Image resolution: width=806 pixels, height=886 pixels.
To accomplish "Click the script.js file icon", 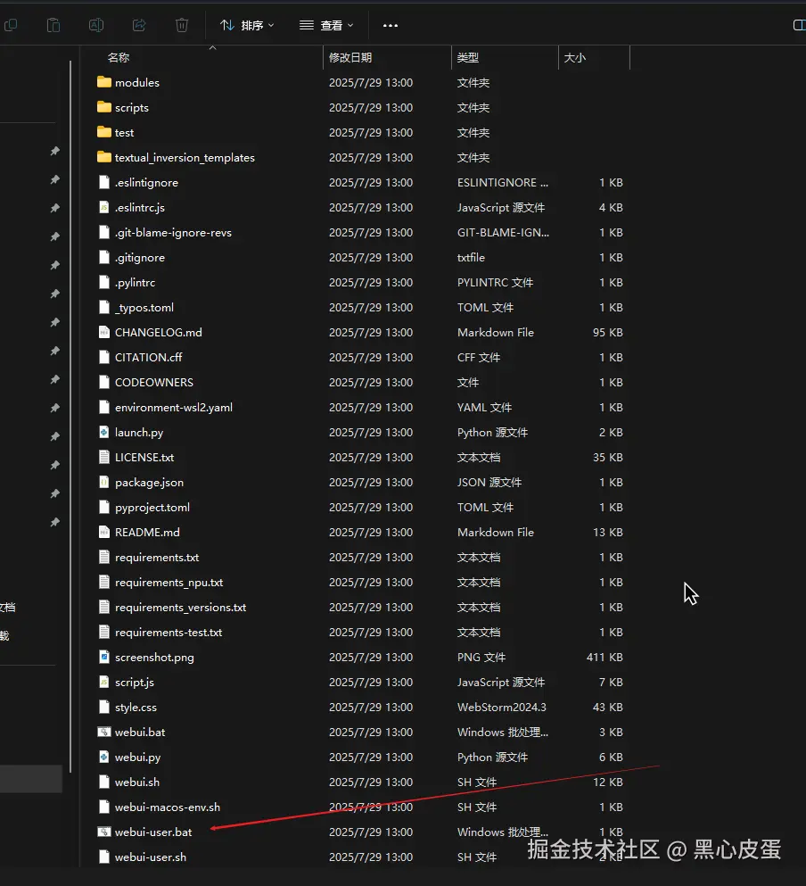I will [104, 682].
